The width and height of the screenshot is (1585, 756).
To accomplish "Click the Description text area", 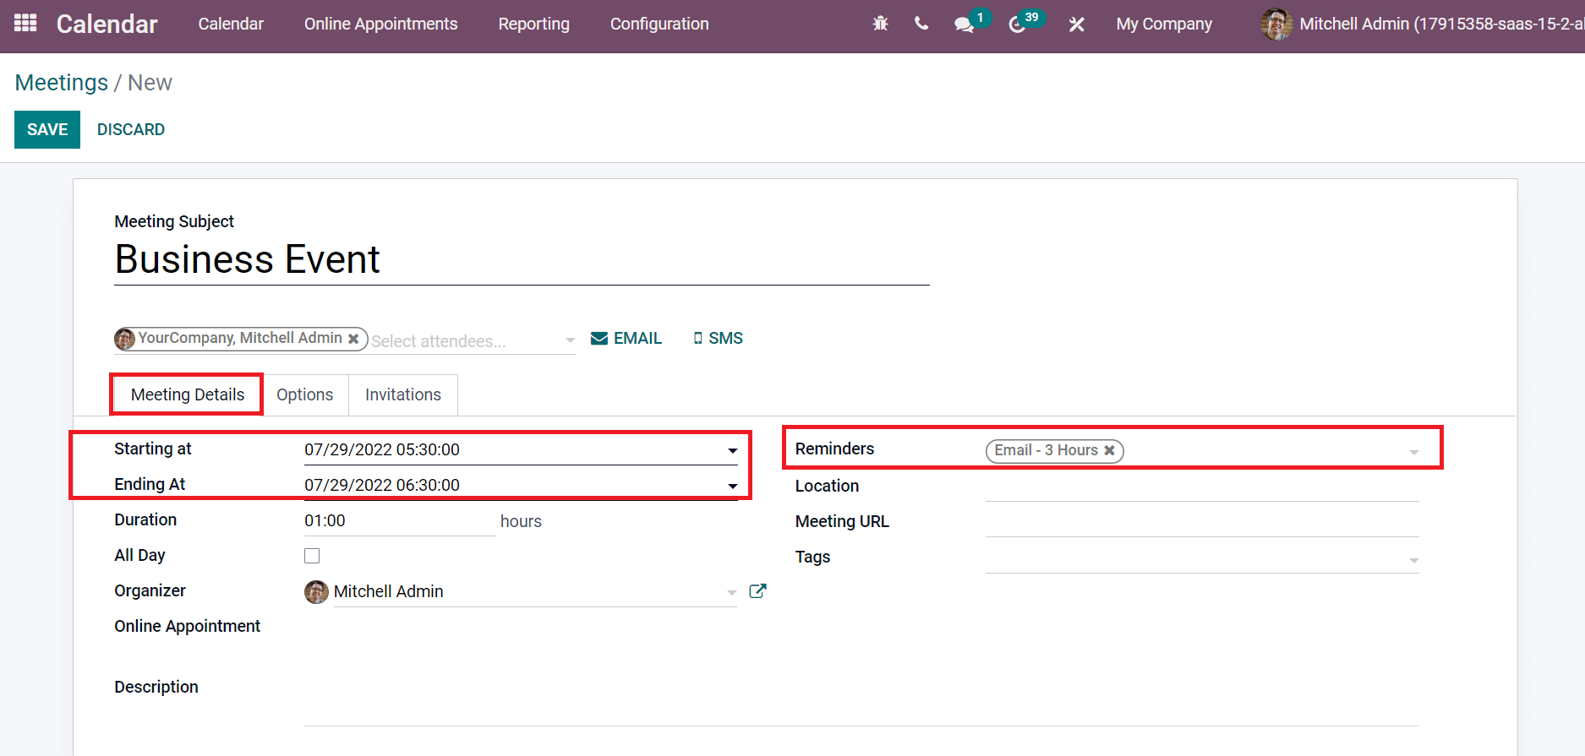I will (861, 701).
